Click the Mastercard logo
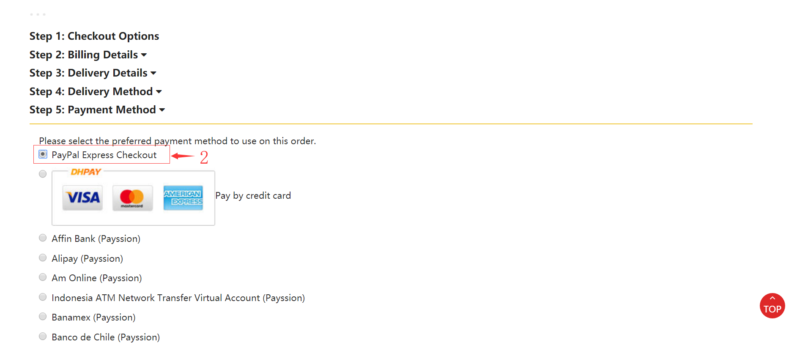Viewport: 786px width, 348px height. 132,197
